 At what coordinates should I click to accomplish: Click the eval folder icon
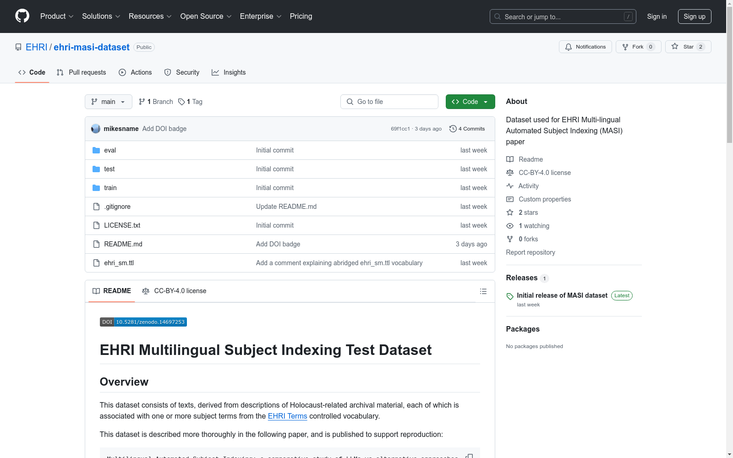(96, 150)
